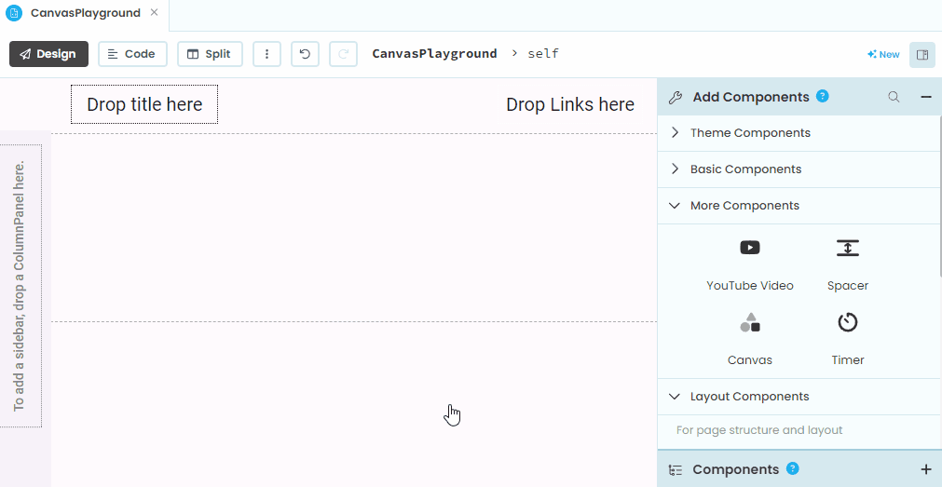Click the CanvasPlayground tab form icon
The image size is (942, 487).
[x=14, y=13]
